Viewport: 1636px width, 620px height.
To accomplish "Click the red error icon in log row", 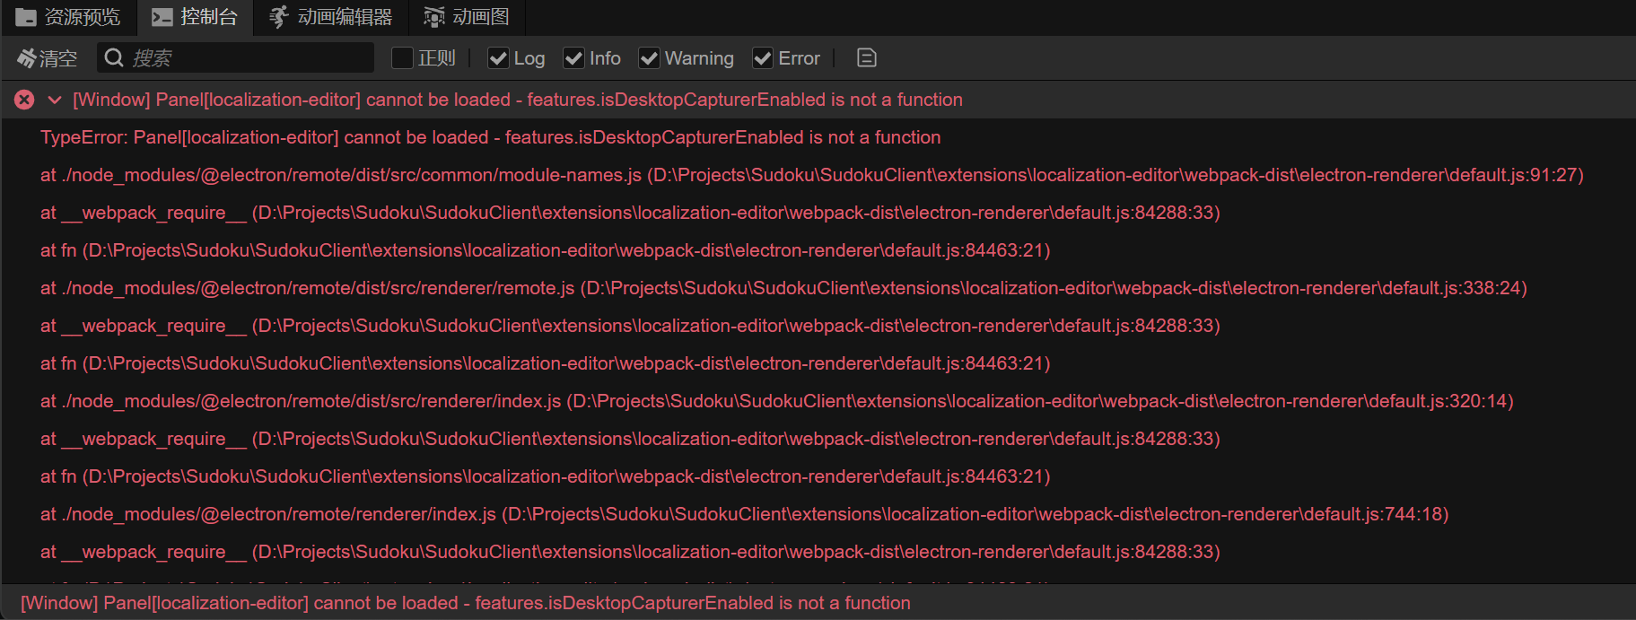I will pos(24,100).
